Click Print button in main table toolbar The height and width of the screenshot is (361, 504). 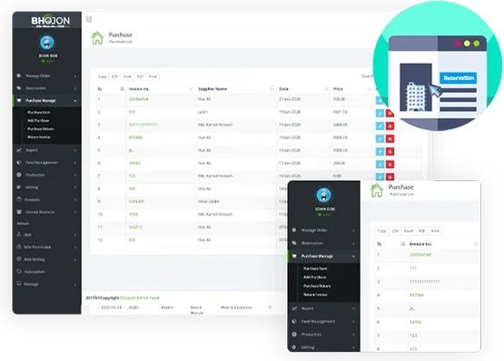click(x=153, y=76)
